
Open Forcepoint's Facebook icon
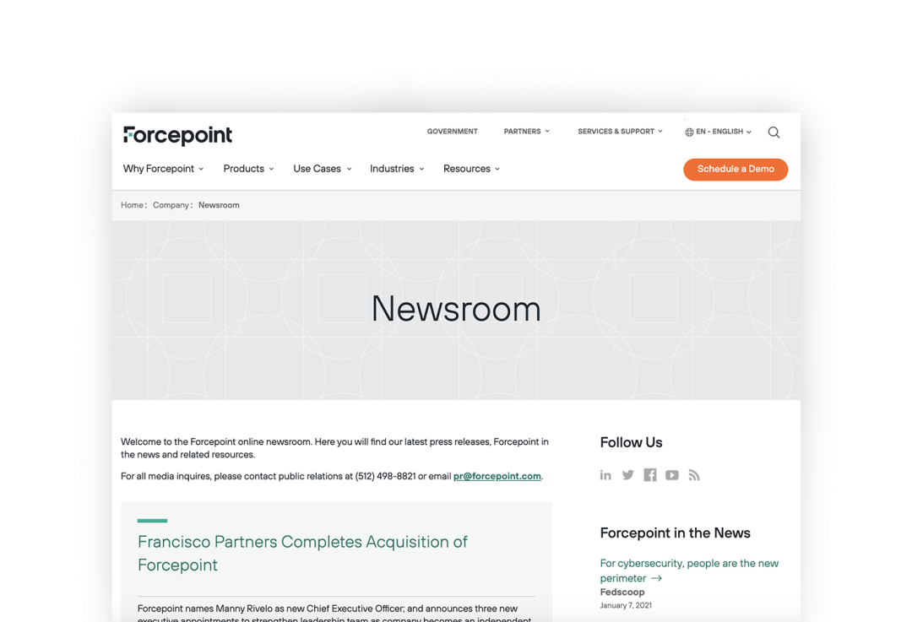649,475
